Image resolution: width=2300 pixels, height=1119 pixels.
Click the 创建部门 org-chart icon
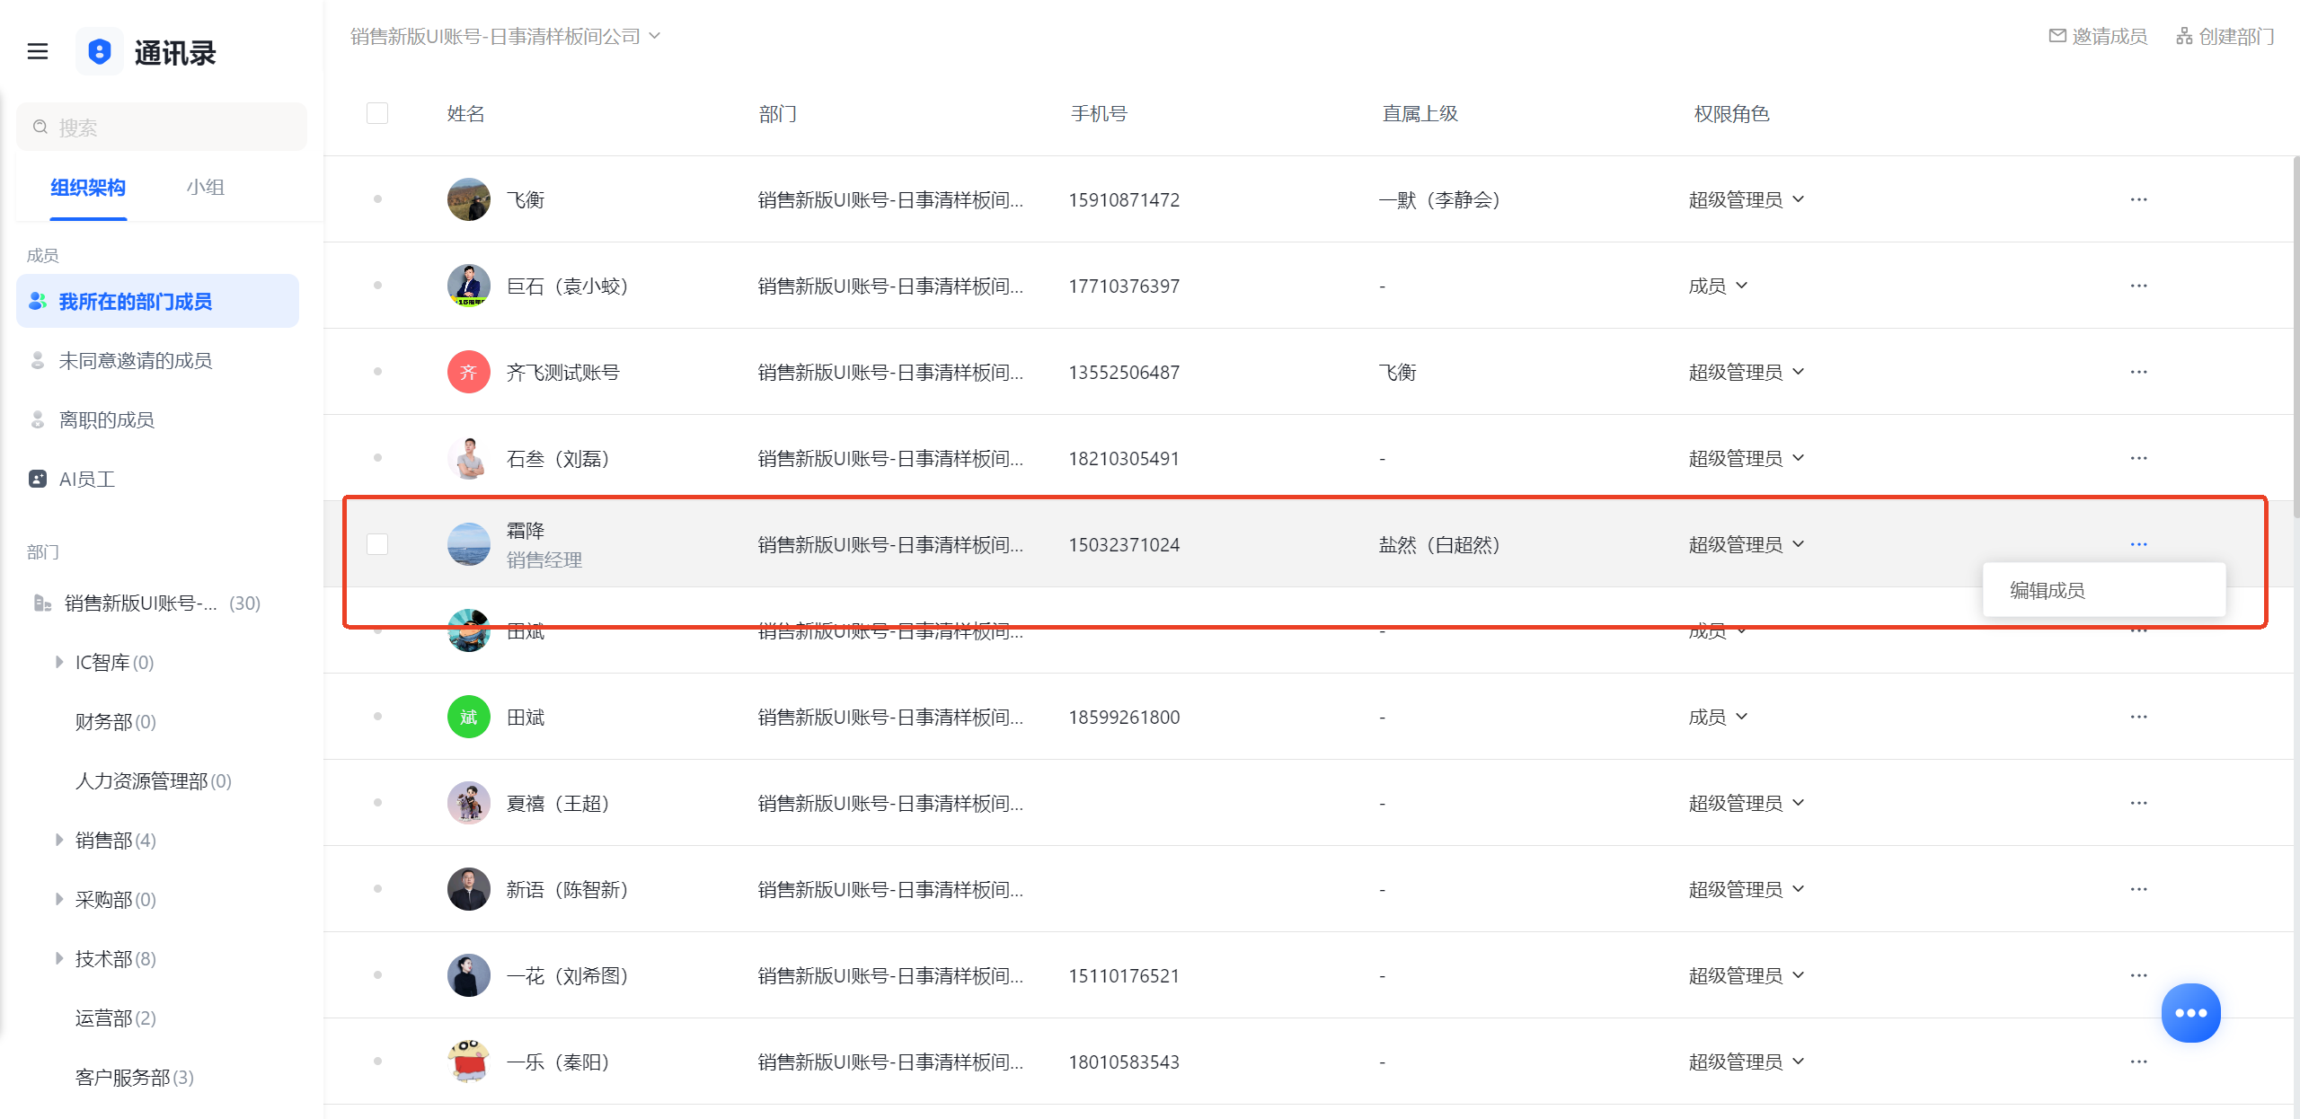coord(2184,36)
